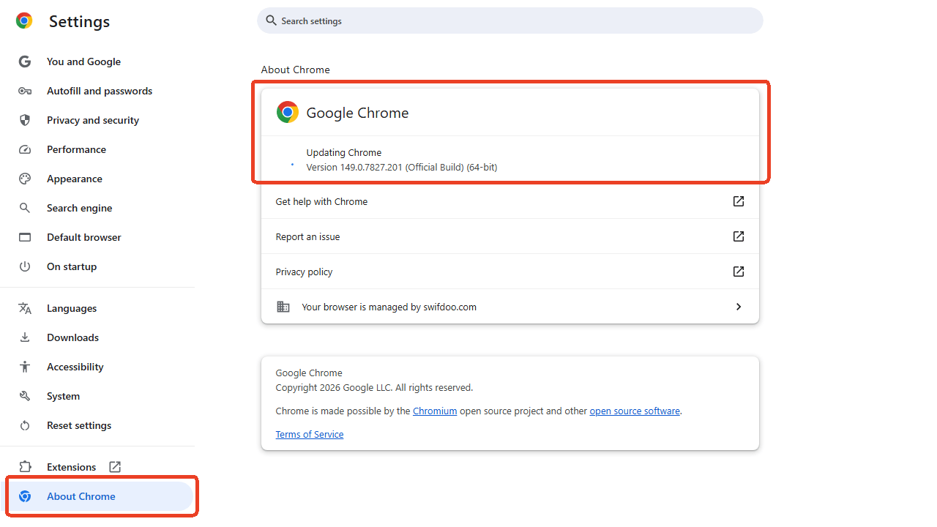Viewport: 937px width, 527px height.
Task: Click the Report an issue row
Action: click(x=510, y=236)
